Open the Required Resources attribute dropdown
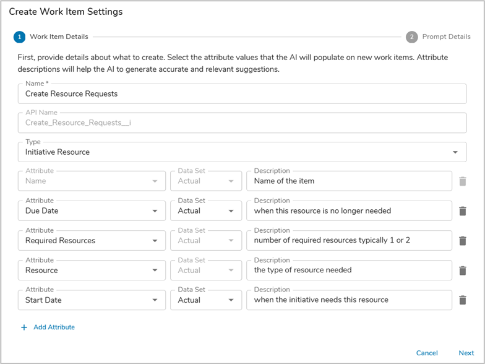The image size is (485, 364). point(155,241)
